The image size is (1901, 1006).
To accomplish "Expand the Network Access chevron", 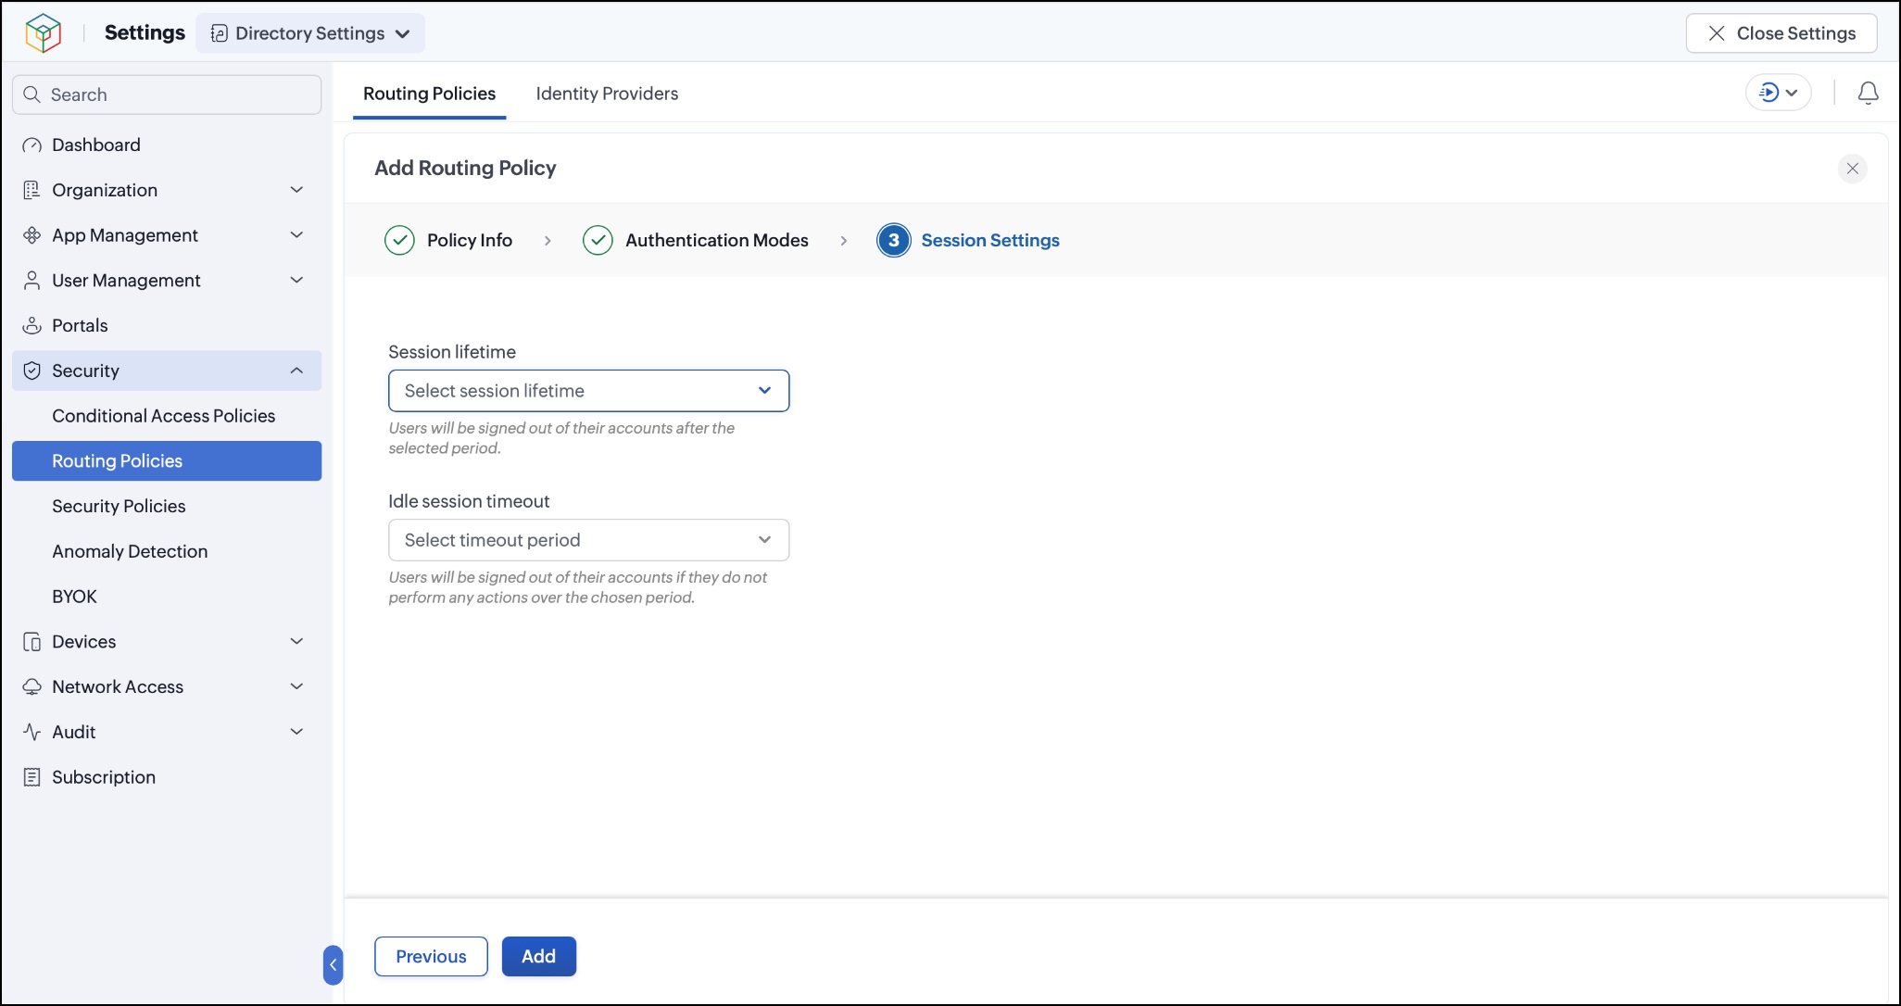I will click(297, 687).
